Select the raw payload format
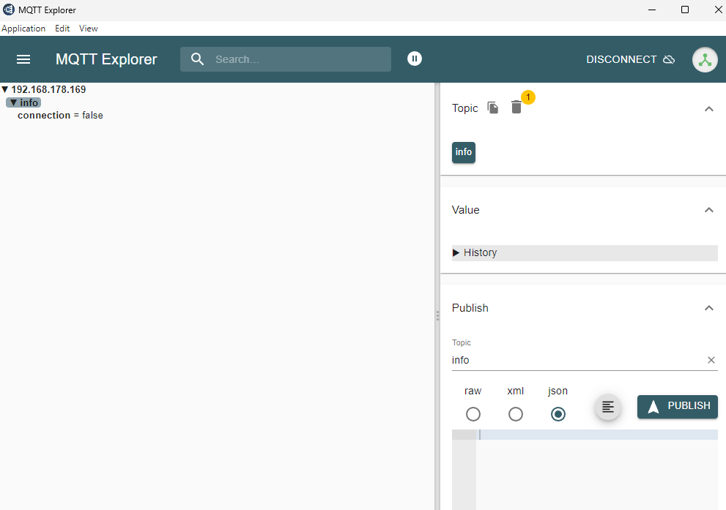 click(473, 414)
